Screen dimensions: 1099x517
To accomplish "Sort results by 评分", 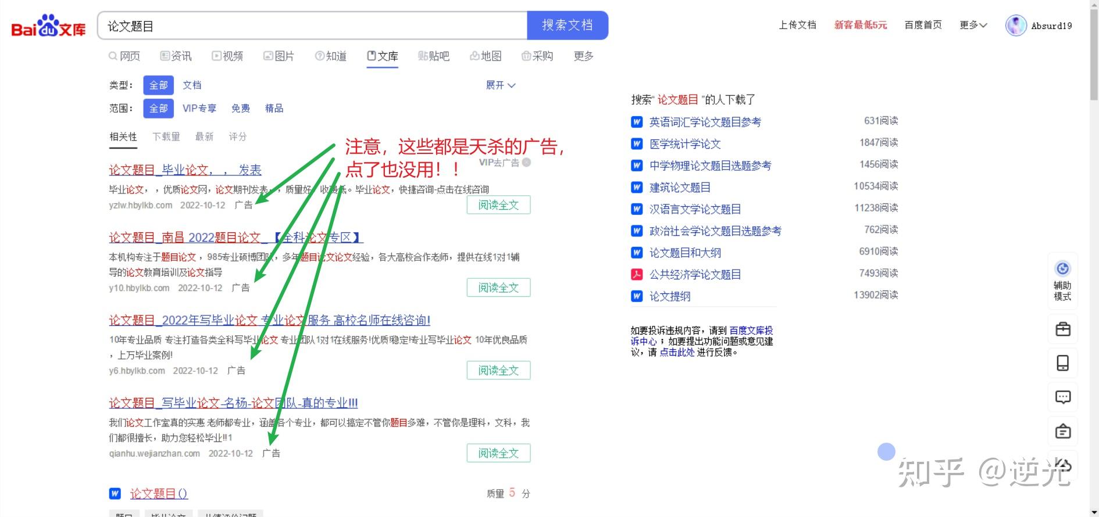I will click(238, 137).
